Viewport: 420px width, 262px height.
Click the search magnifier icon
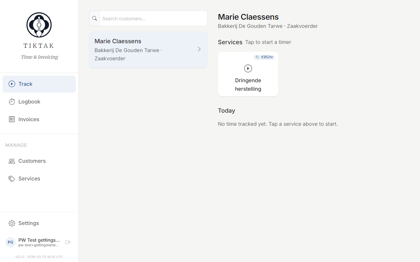pos(94,18)
